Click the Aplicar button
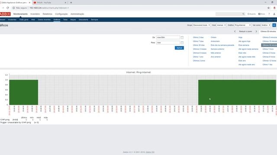This screenshot has height=155, width=277. [x=179, y=48]
